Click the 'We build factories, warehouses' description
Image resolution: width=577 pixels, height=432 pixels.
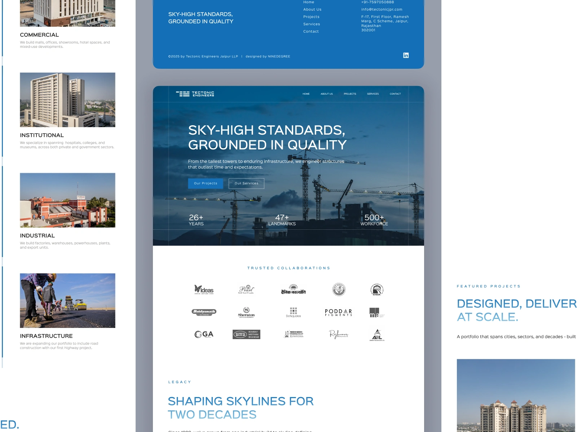coord(65,246)
